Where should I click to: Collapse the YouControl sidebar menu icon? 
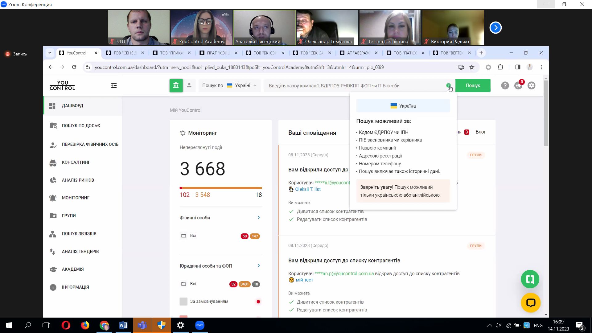[114, 85]
